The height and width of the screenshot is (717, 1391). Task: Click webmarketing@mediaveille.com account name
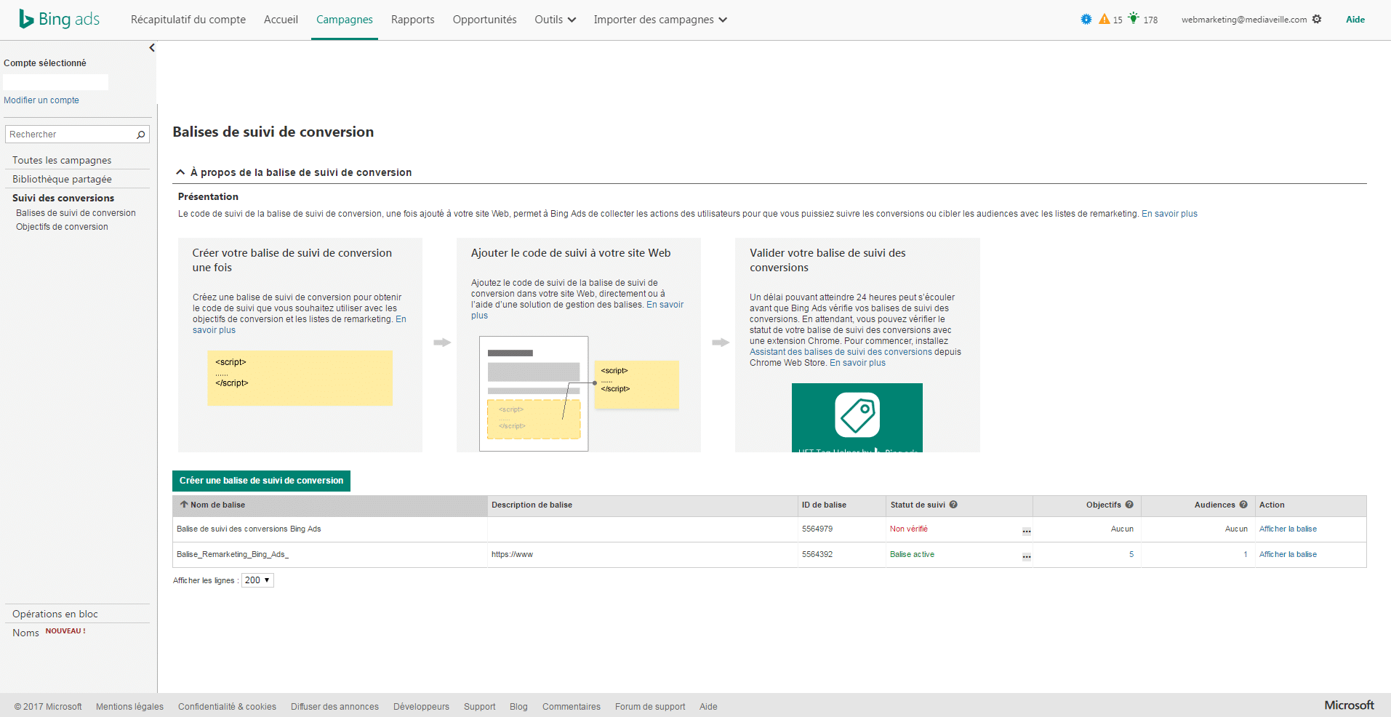pyautogui.click(x=1244, y=20)
